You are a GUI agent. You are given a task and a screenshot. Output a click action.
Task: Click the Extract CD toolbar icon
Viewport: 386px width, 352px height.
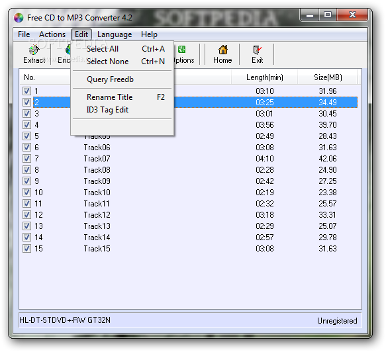[34, 50]
